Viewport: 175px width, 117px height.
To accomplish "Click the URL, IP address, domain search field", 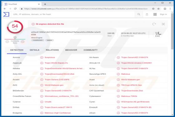I will point(73,14).
